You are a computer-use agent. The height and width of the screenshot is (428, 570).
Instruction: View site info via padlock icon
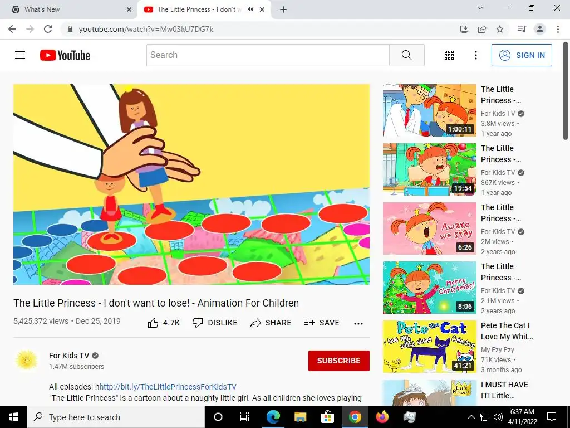pyautogui.click(x=70, y=29)
